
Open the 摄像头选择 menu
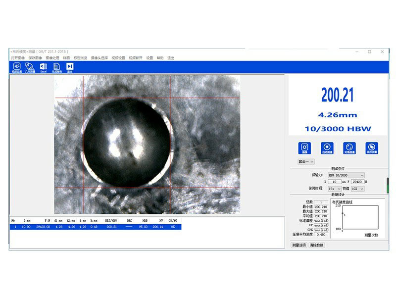point(99,58)
